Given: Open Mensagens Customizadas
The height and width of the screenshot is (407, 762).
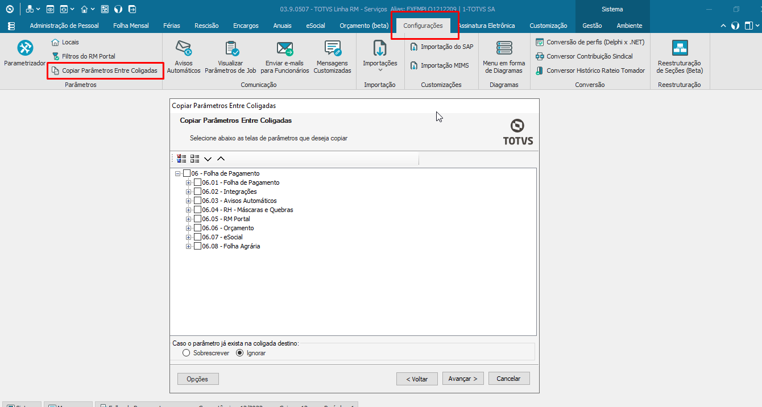Looking at the screenshot, I should point(333,57).
